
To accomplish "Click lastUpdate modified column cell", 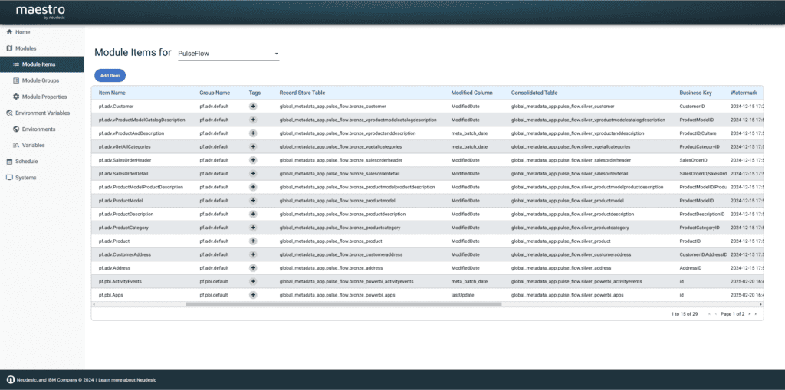I will click(462, 295).
